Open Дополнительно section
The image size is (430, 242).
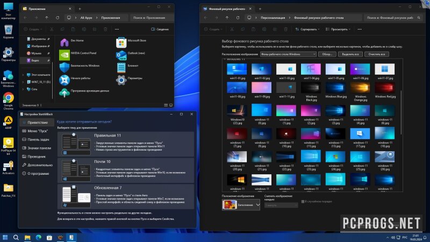coord(37,165)
